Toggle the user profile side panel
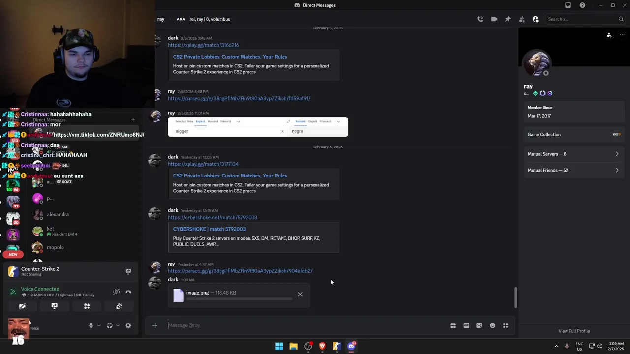 pos(535,19)
